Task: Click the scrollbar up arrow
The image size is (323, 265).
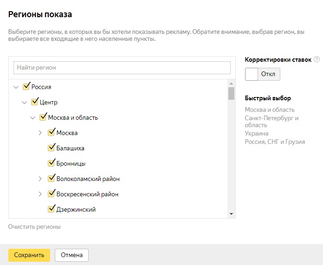Action: point(231,84)
